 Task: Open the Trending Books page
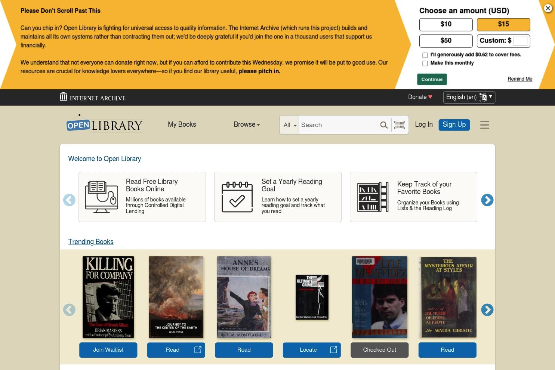tap(90, 242)
